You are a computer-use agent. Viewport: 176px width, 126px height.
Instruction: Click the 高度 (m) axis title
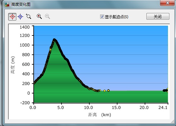(13, 65)
